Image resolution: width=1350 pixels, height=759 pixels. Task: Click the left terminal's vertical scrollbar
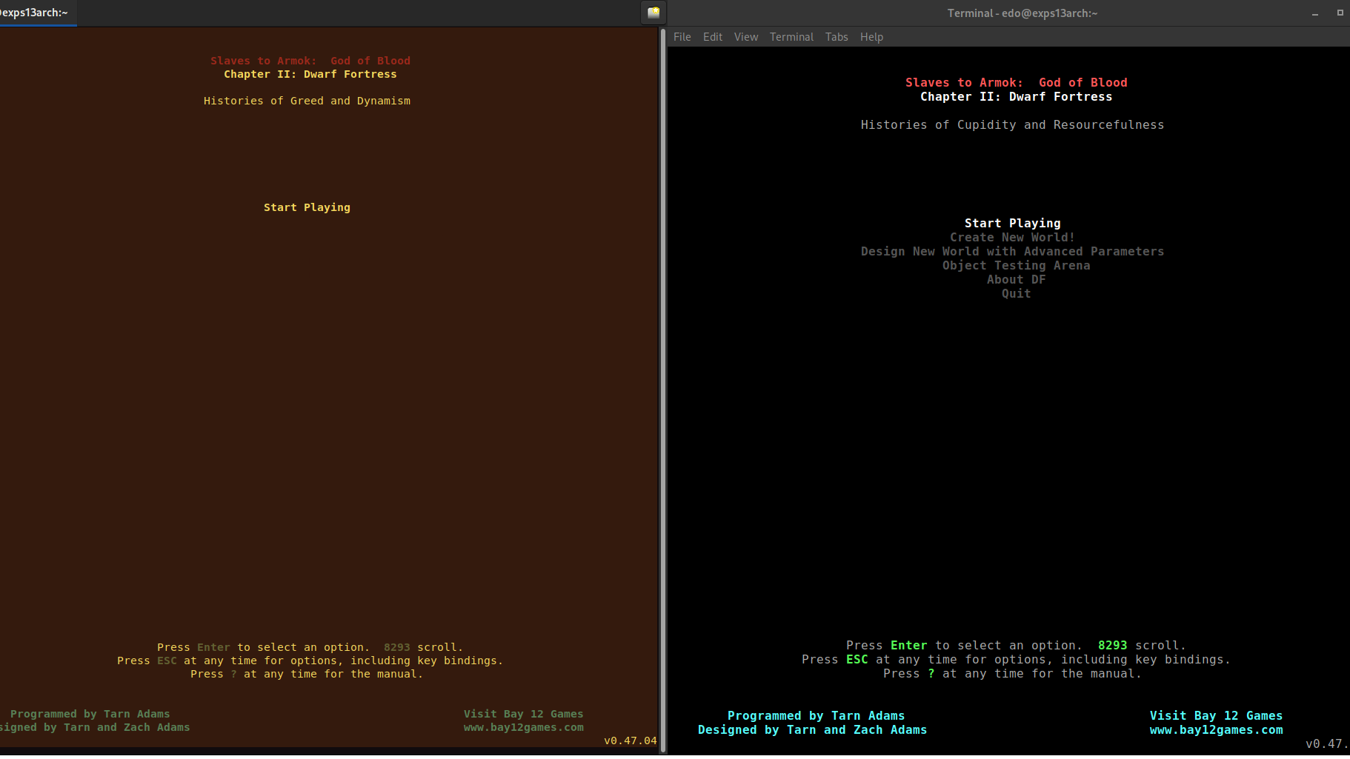(663, 389)
